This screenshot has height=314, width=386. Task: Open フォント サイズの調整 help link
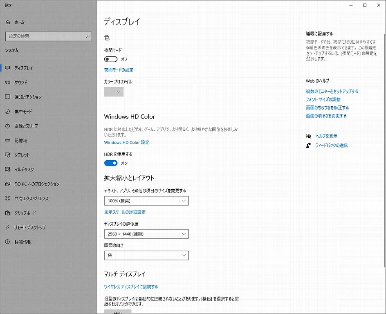coord(323,99)
